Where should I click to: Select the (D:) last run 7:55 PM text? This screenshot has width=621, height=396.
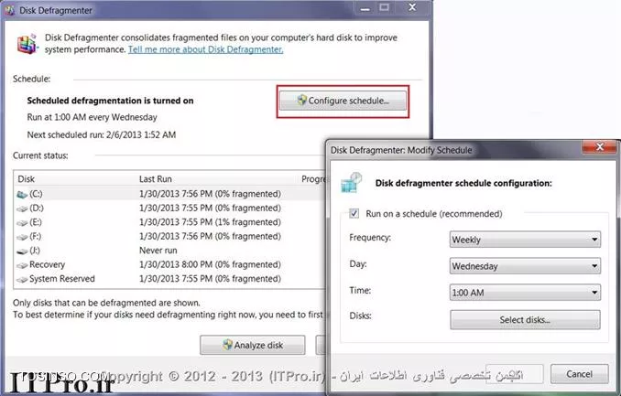coord(210,209)
